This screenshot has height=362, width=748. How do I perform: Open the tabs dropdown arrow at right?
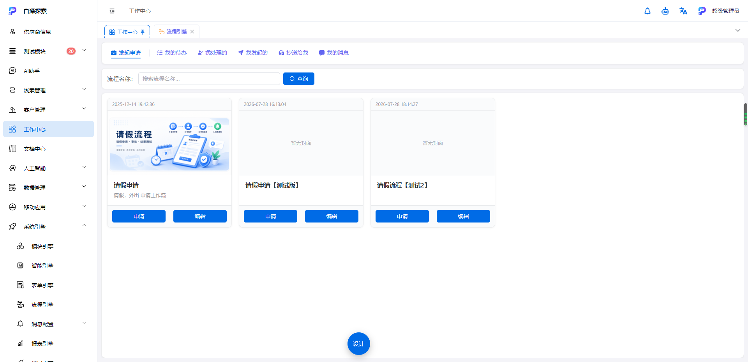[737, 30]
